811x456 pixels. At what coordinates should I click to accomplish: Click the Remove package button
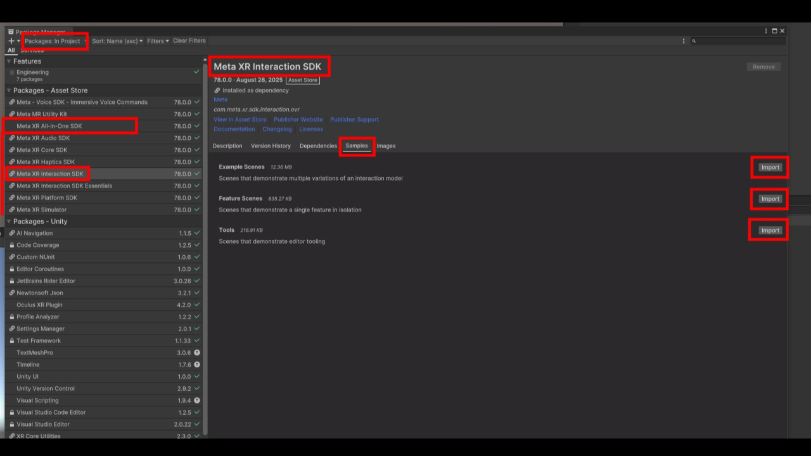[763, 66]
